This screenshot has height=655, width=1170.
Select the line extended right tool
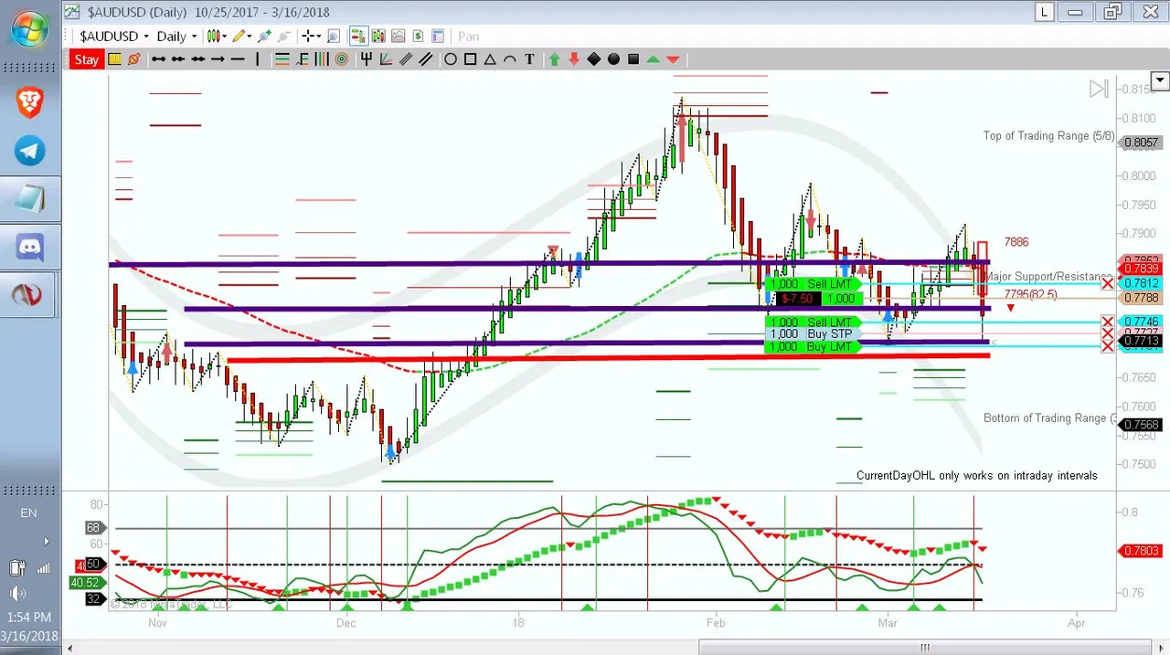point(198,59)
